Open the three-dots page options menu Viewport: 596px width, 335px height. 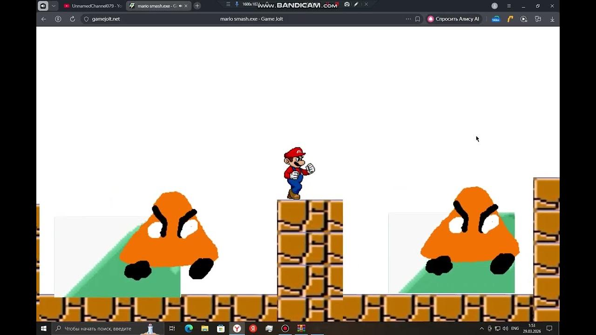[408, 19]
